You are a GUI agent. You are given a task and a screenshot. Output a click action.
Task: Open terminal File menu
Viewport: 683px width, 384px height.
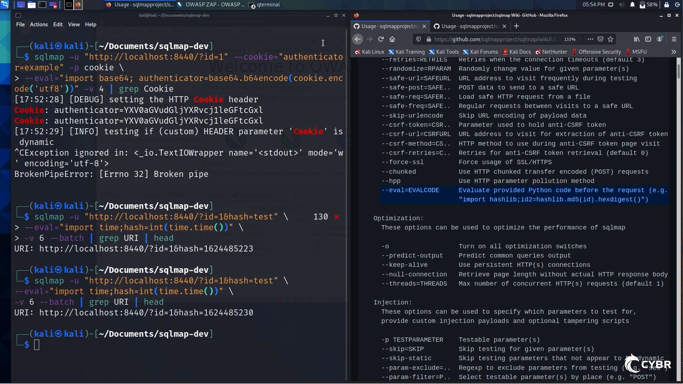point(20,25)
